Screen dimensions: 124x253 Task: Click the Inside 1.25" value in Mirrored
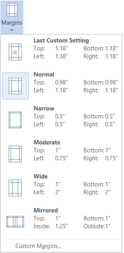coord(61,226)
